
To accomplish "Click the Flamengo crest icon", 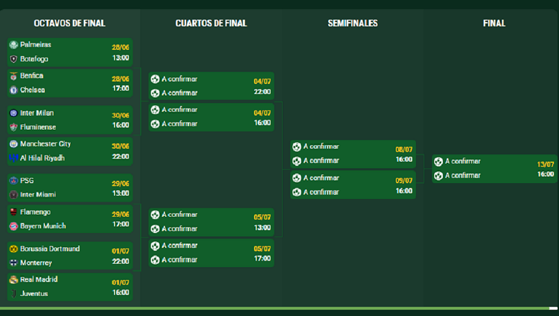I will [x=14, y=212].
